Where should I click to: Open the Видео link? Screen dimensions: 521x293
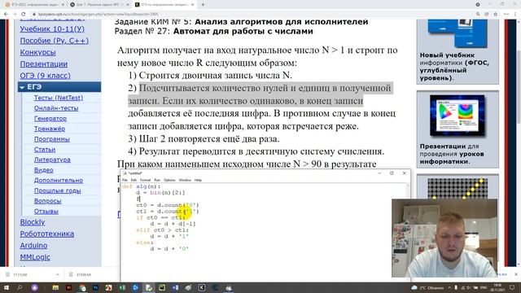point(43,170)
